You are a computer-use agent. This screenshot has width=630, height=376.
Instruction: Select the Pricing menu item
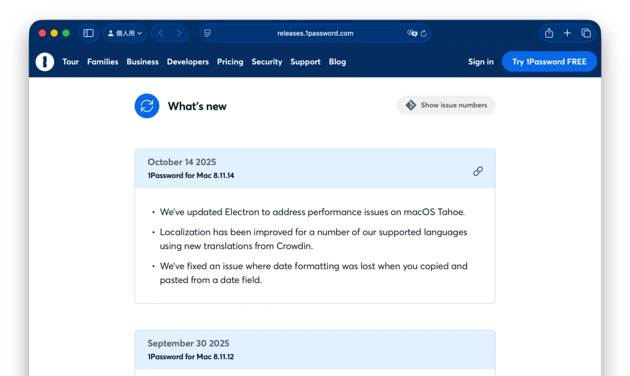pos(230,61)
